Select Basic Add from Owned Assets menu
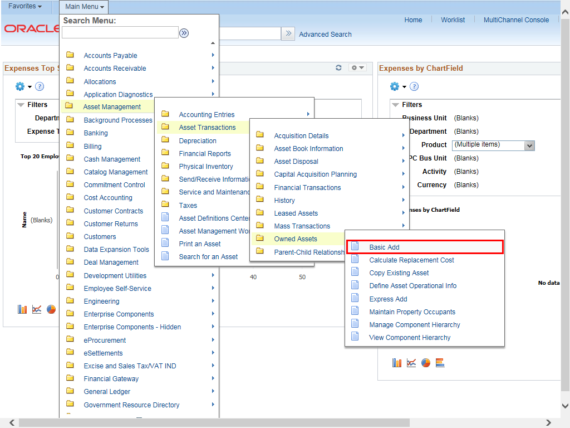The height and width of the screenshot is (428, 570). click(384, 247)
